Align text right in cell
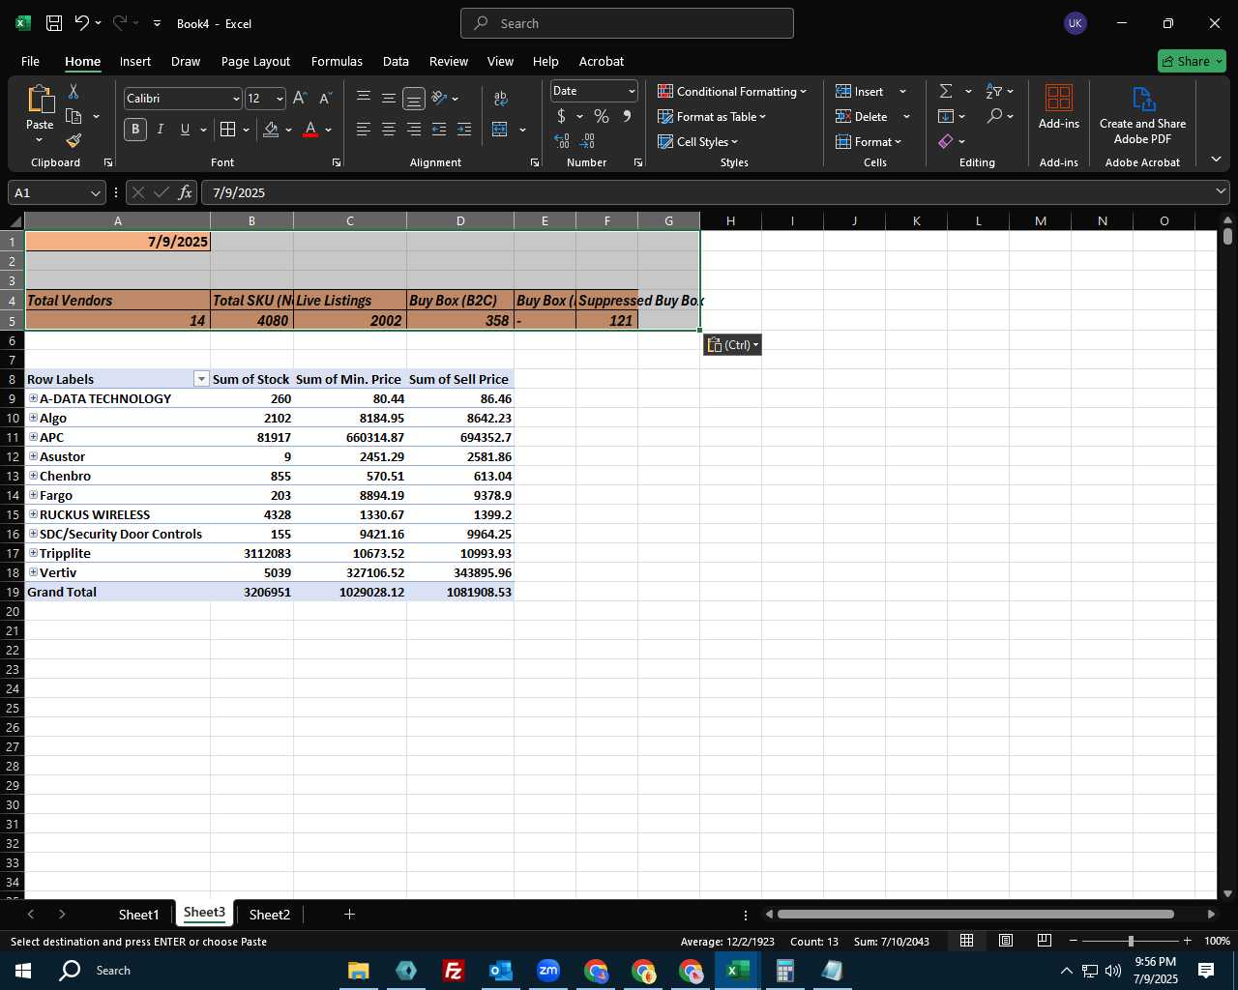The height and width of the screenshot is (990, 1238). point(414,130)
